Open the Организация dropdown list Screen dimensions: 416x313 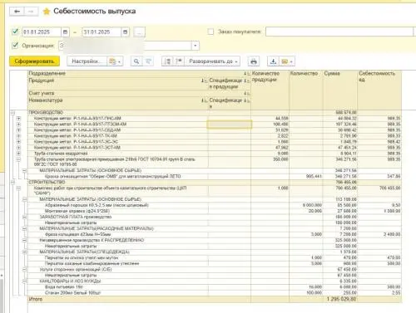[x=196, y=46]
